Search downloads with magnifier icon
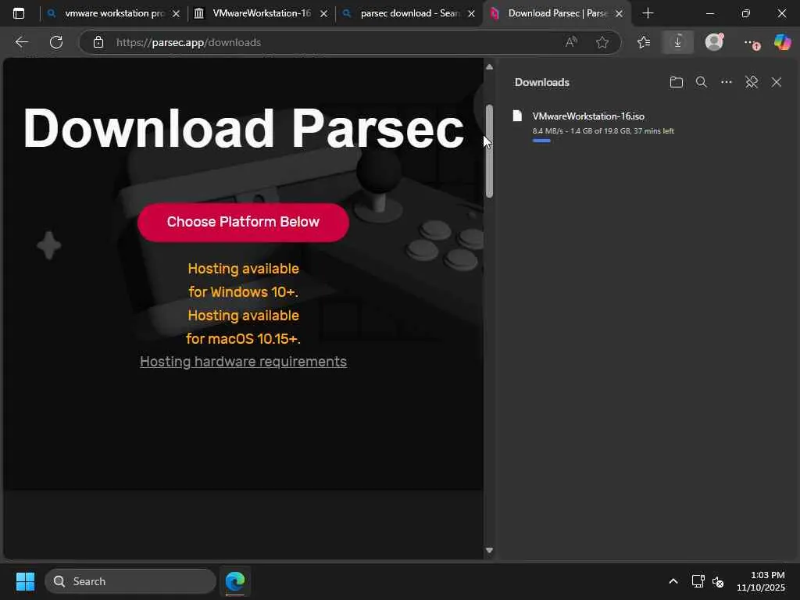 (701, 82)
